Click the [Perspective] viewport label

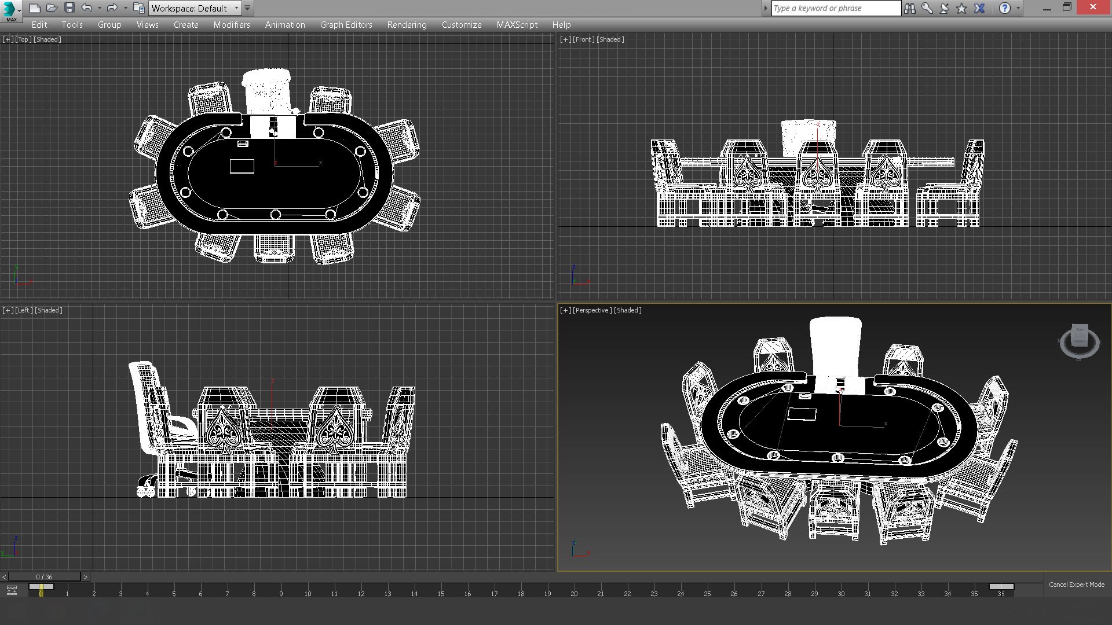[592, 310]
